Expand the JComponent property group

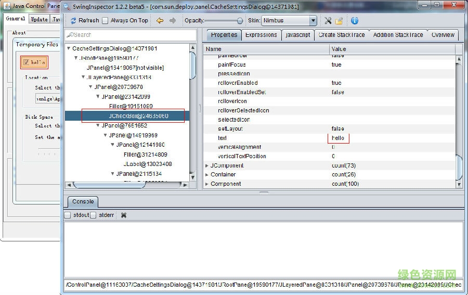point(207,165)
